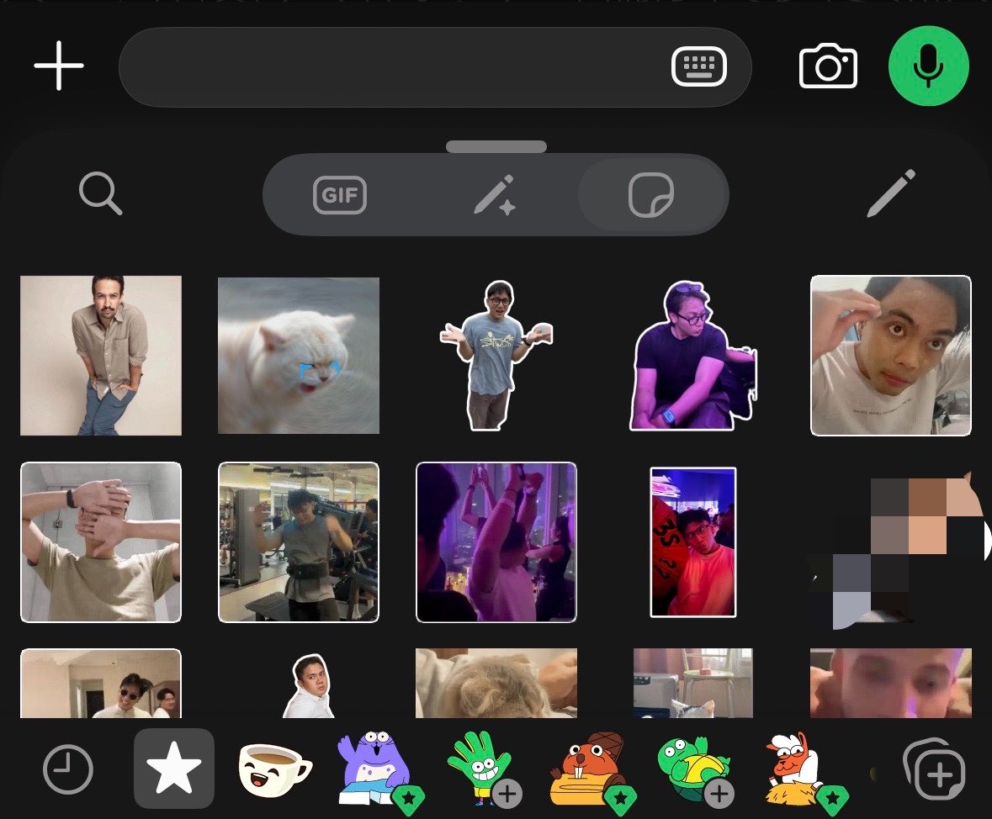
Task: Send the sticker of chair and cat ears
Action: [693, 683]
